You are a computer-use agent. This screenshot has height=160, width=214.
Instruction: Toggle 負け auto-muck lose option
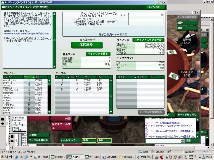(105, 140)
